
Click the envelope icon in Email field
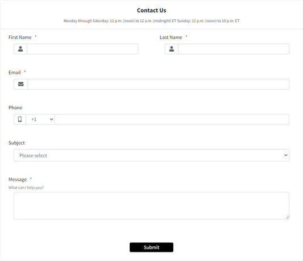pyautogui.click(x=20, y=84)
